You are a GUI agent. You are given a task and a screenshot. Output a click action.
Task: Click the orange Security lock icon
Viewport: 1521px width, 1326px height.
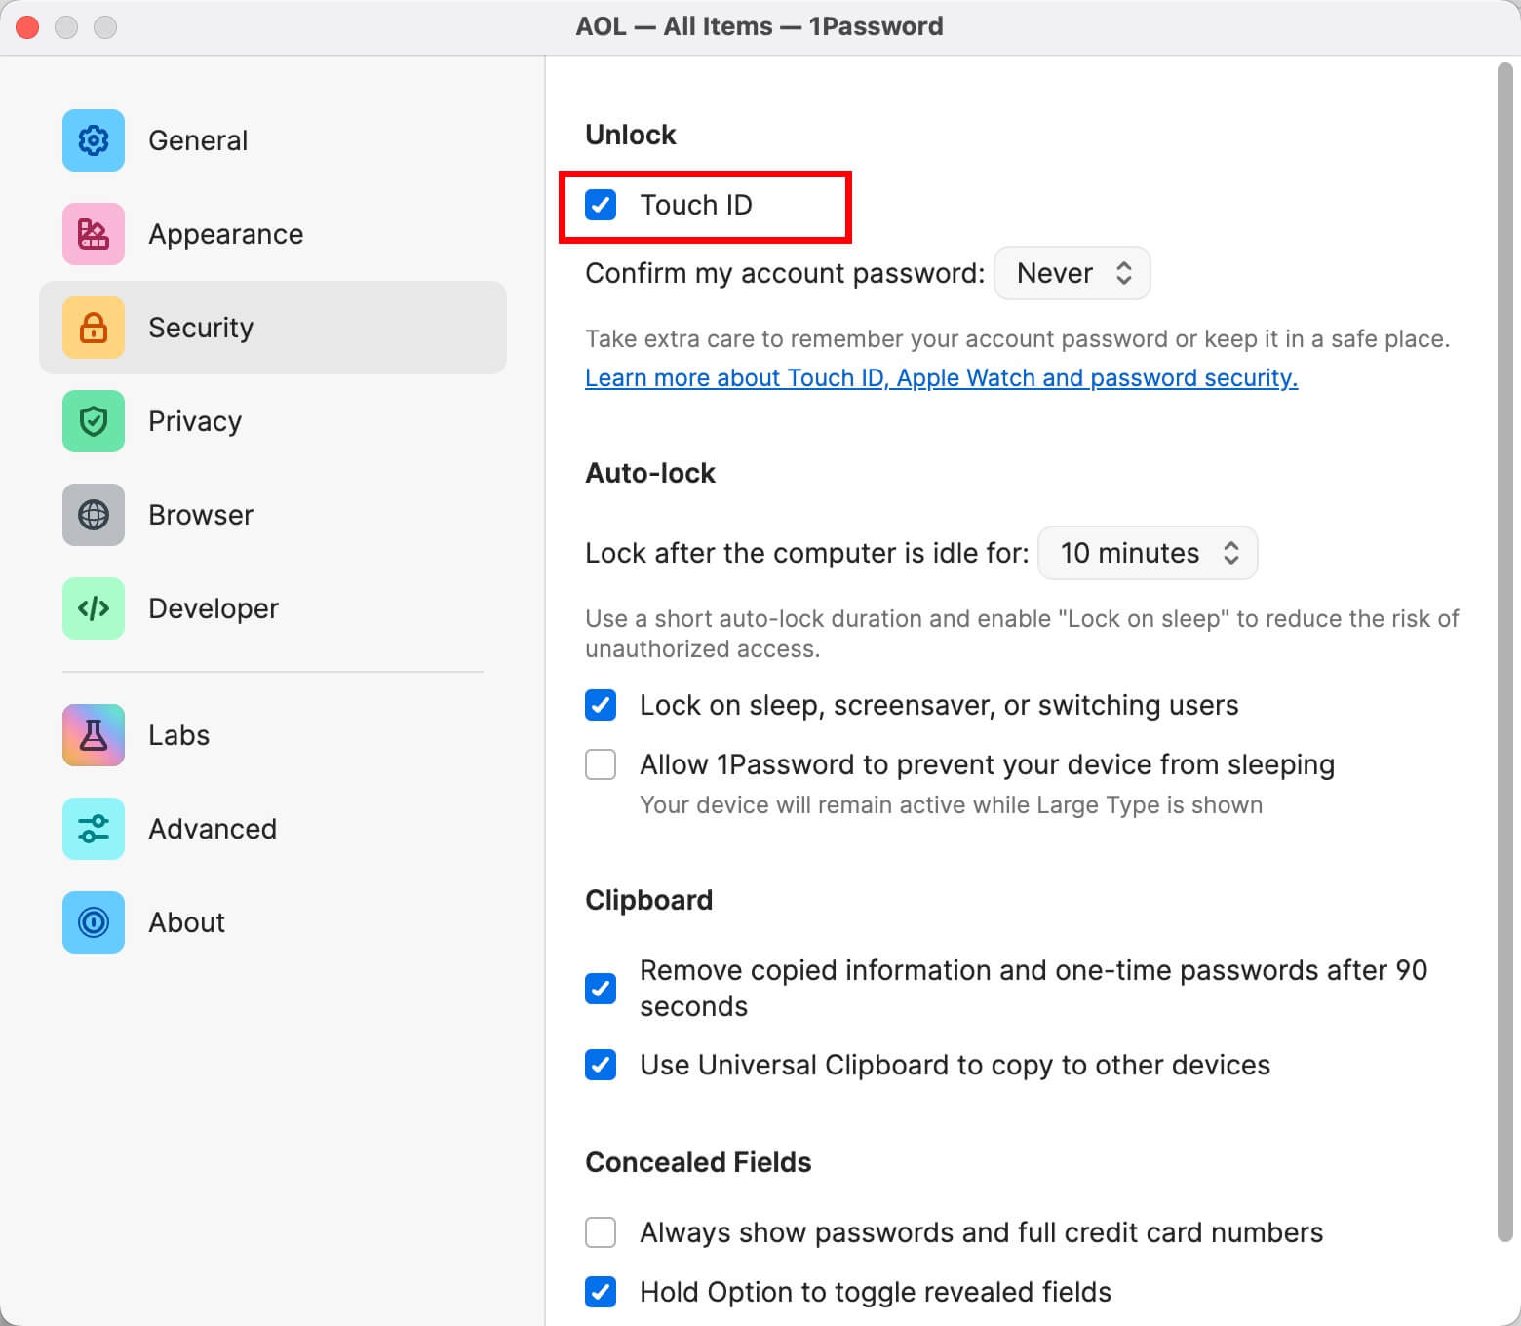tap(94, 328)
